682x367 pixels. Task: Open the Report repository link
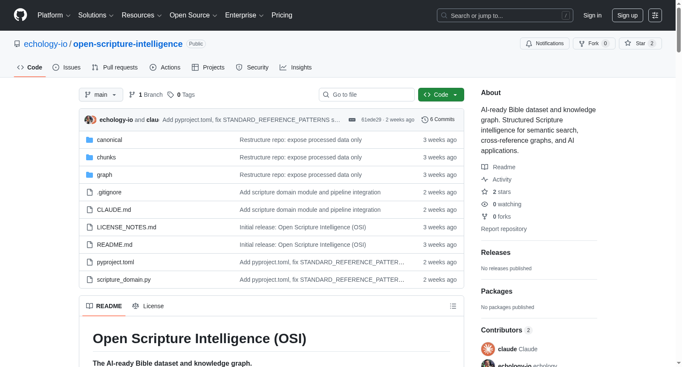[x=504, y=229]
